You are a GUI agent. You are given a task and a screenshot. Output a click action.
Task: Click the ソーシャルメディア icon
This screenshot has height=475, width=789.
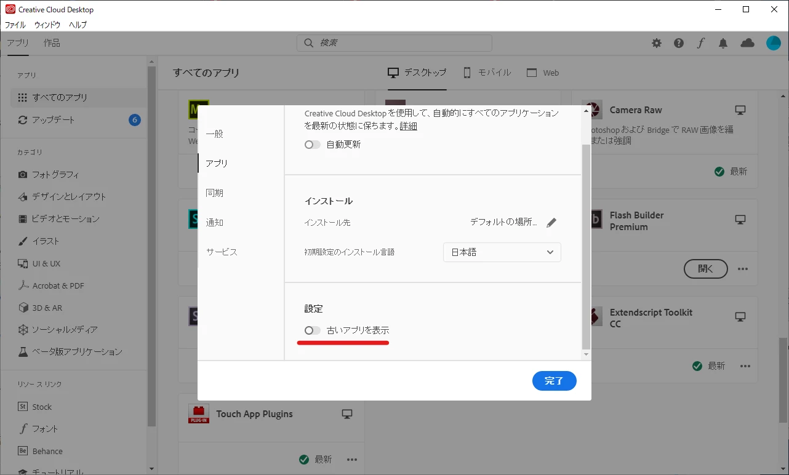tap(23, 330)
